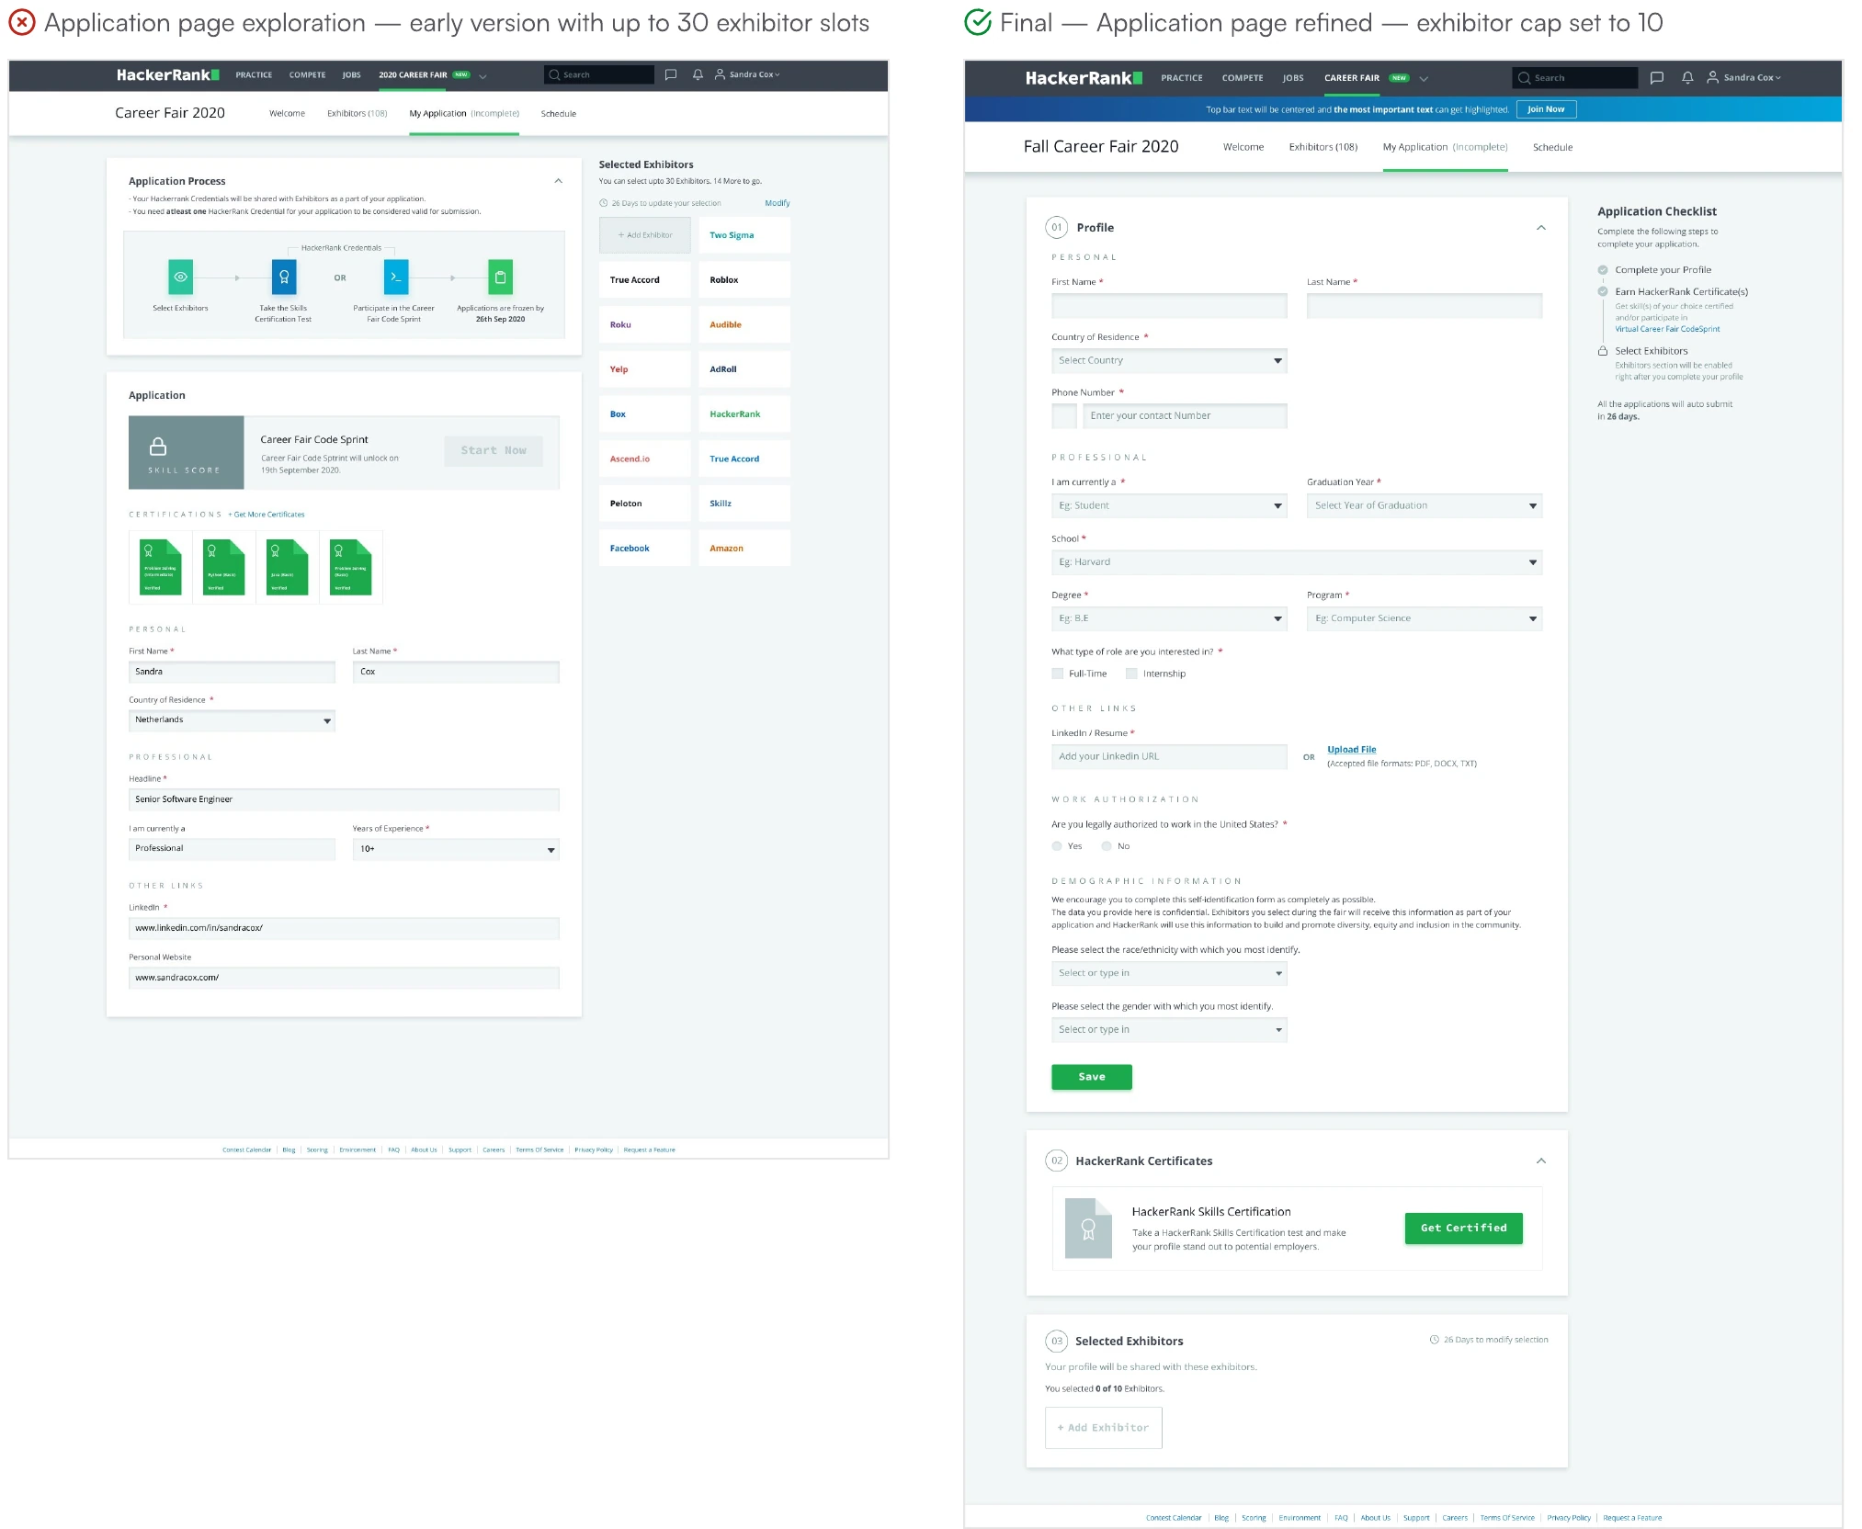
Task: Click the HackerRank logo in left mockup
Action: (x=167, y=74)
